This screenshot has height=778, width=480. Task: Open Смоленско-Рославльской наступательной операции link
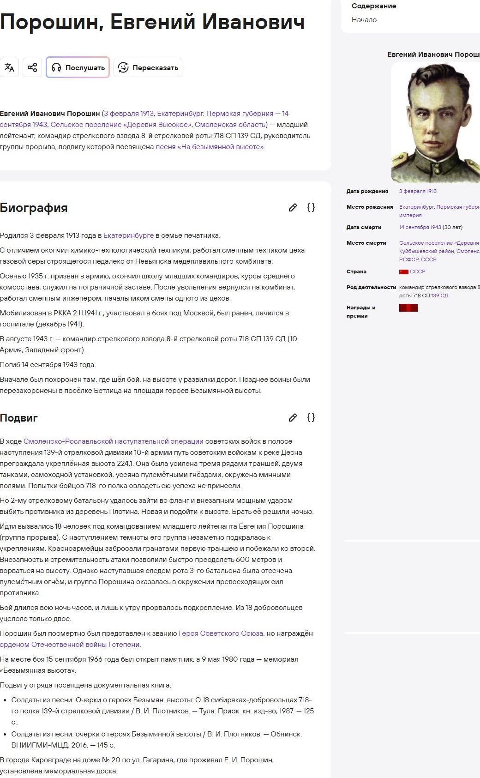[x=113, y=441]
